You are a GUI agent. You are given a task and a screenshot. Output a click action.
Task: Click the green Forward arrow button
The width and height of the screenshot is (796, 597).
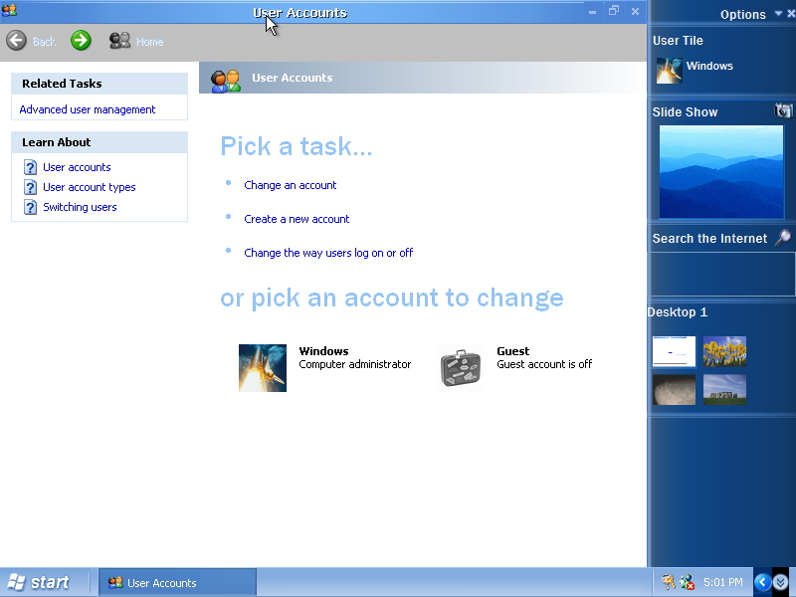81,41
